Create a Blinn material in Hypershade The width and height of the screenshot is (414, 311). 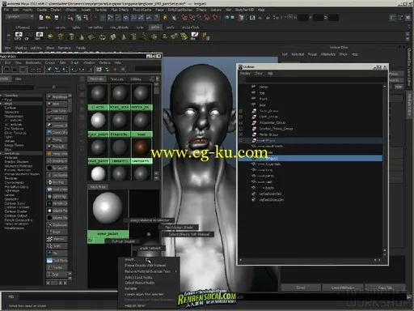pos(57,104)
